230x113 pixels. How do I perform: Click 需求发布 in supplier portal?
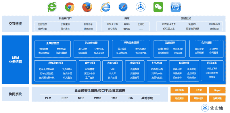65,29
